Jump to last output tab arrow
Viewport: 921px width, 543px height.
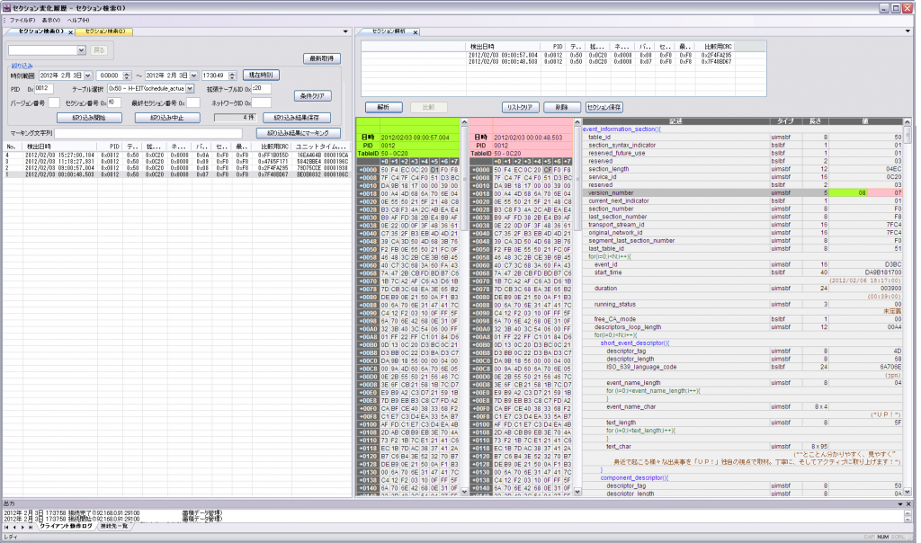[31, 527]
